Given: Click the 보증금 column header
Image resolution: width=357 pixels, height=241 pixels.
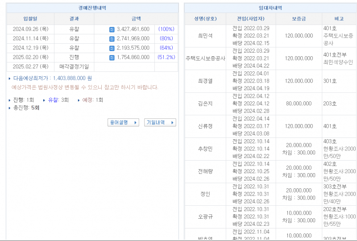Looking at the screenshot, I should click(299, 19).
